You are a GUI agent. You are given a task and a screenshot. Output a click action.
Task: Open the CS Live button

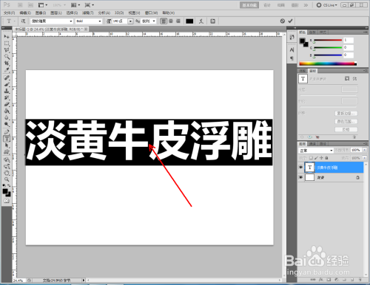(327, 5)
